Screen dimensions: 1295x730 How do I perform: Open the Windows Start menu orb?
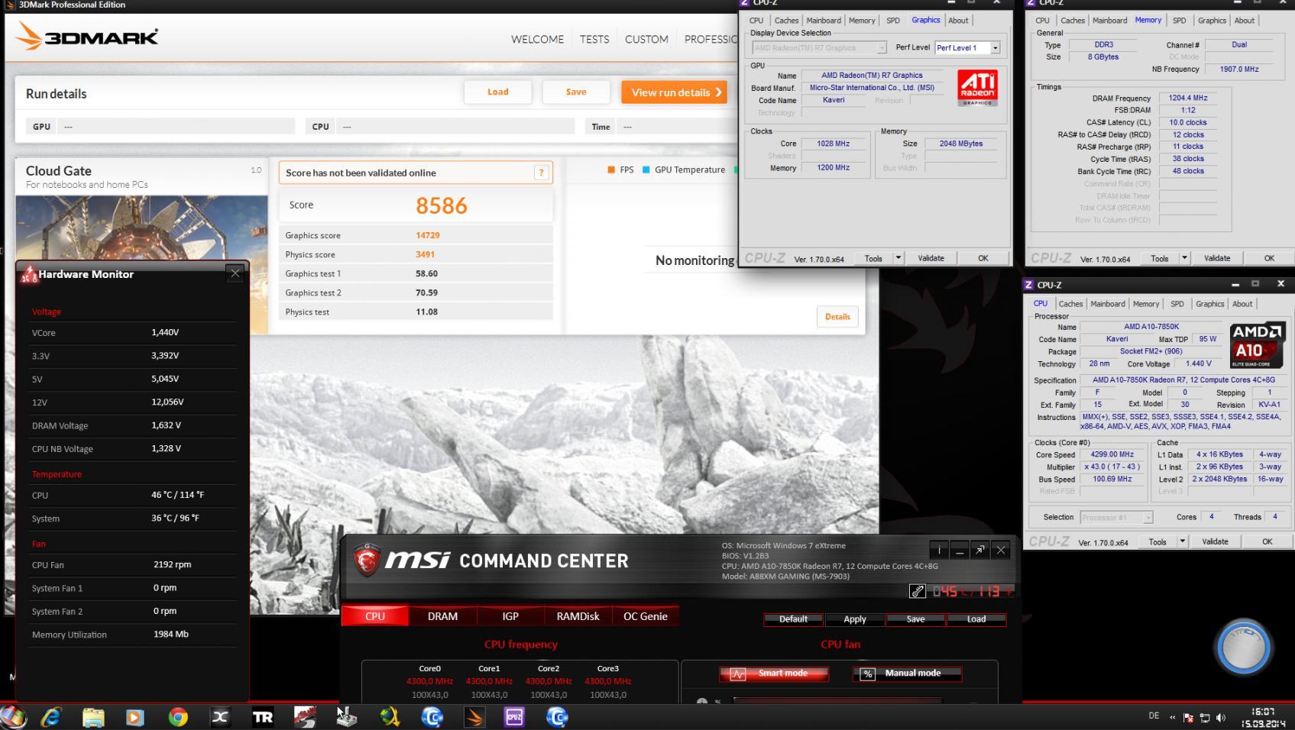[x=13, y=717]
